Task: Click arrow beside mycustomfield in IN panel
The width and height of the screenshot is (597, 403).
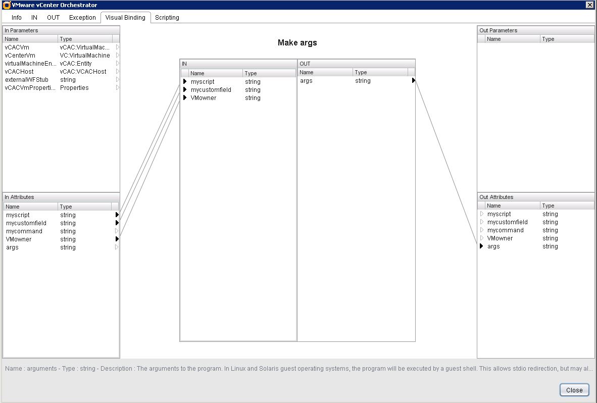Action: point(185,90)
